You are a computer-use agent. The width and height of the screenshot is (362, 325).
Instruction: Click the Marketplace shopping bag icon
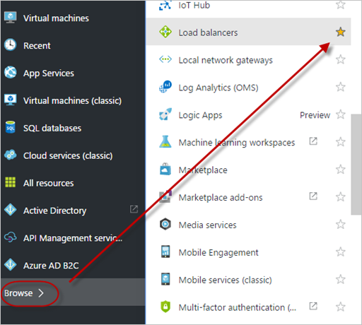pos(165,169)
